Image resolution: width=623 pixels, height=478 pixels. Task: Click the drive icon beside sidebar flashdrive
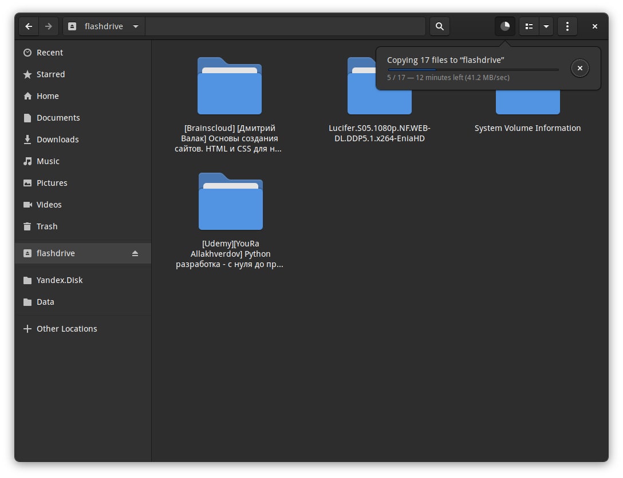[27, 253]
